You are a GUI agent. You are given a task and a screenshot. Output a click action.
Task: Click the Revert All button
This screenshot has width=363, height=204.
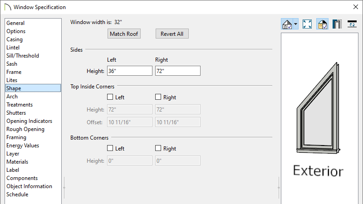(172, 34)
